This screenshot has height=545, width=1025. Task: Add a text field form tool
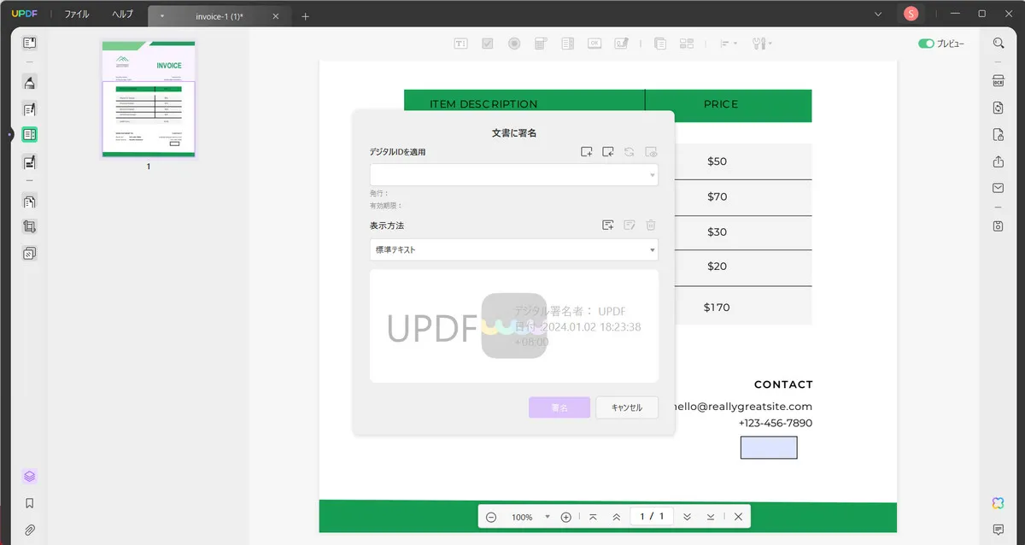pyautogui.click(x=460, y=44)
